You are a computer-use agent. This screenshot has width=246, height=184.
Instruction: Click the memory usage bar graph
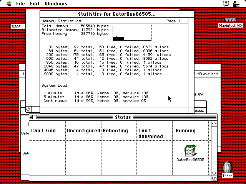[132, 33]
